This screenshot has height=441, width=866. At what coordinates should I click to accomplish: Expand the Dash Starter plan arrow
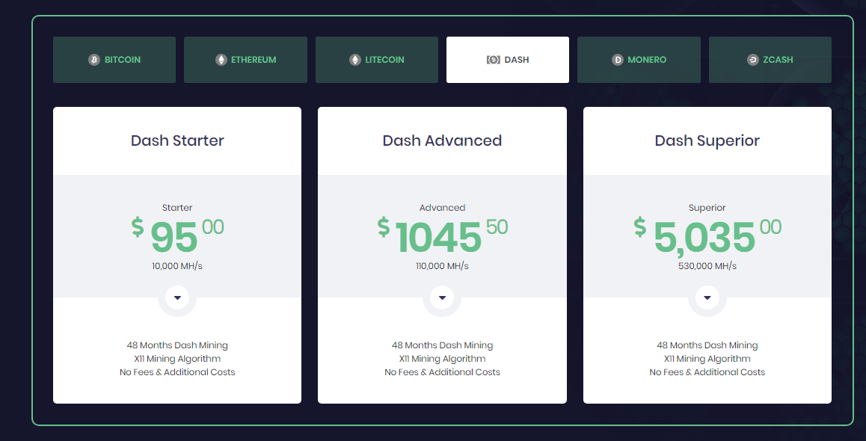coord(177,297)
